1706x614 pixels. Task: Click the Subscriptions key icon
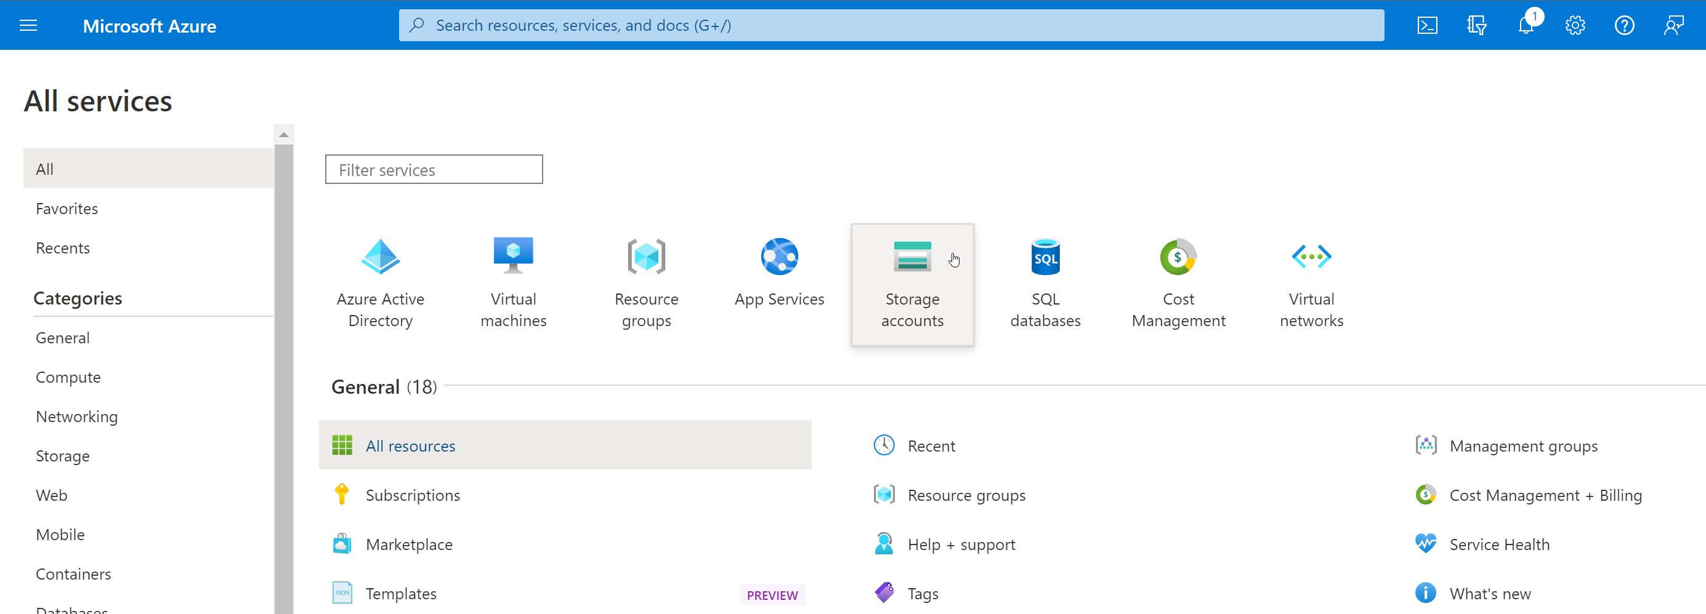tap(342, 494)
